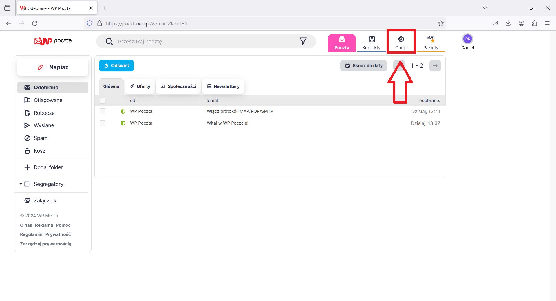The width and height of the screenshot is (556, 301).
Task: Go to the next mail page arrow
Action: coord(435,66)
